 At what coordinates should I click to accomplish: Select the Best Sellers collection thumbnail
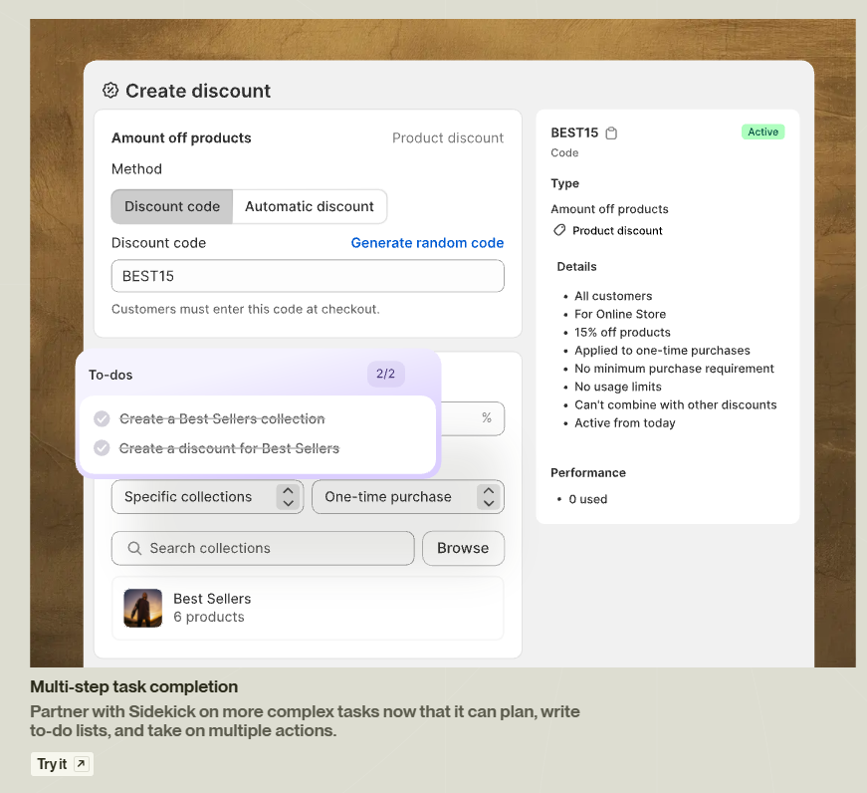tap(142, 606)
